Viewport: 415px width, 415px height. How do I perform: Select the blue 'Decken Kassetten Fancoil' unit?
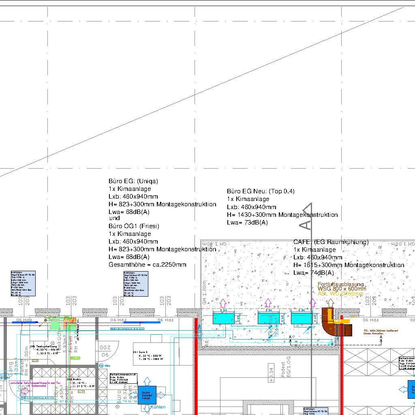[147, 395]
